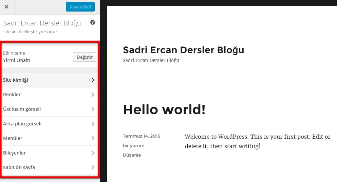The image size is (337, 182).
Task: Expand chevron next to Renkler
Action: (93, 95)
